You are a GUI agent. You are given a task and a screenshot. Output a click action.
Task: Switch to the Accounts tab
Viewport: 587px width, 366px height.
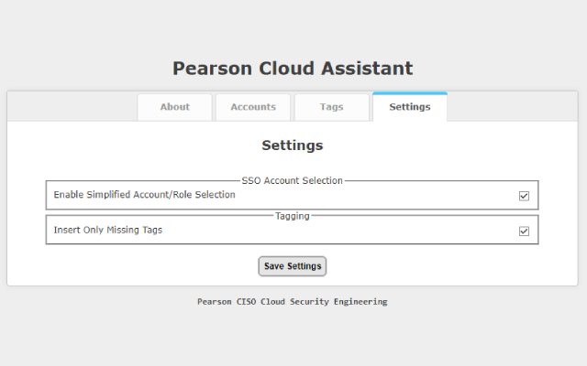(253, 107)
